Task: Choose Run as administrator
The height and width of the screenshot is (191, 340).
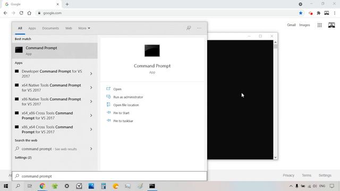Action: point(128,97)
